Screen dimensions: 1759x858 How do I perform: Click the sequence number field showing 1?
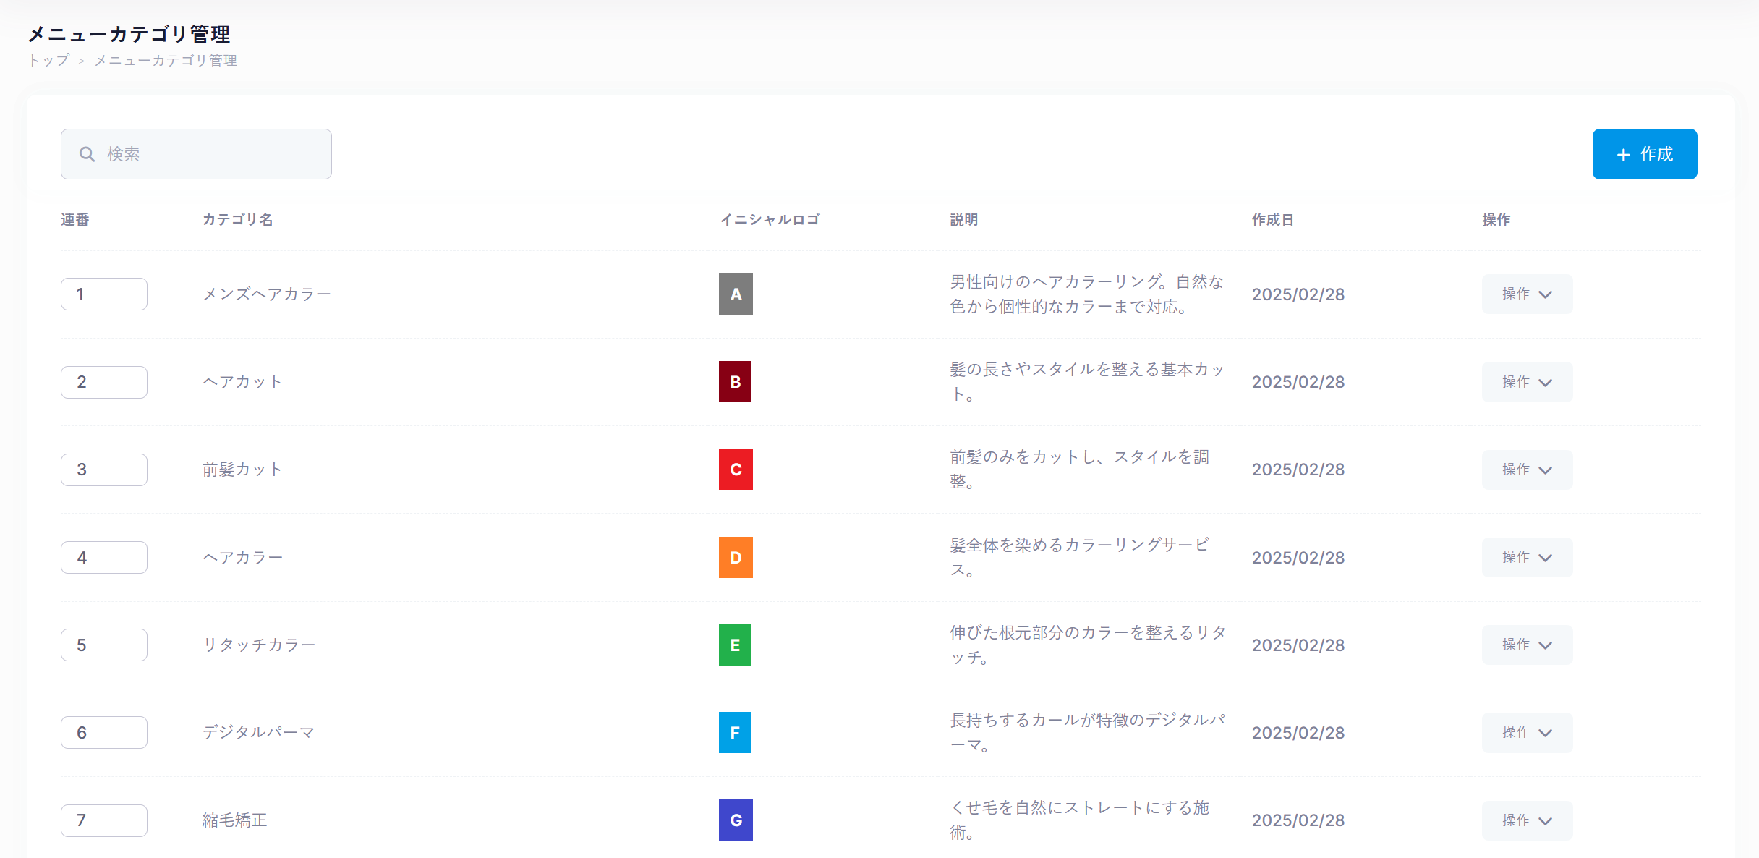click(x=104, y=294)
